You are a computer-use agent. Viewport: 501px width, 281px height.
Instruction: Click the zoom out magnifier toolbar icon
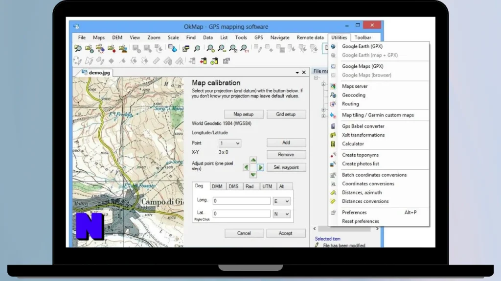pyautogui.click(x=222, y=48)
